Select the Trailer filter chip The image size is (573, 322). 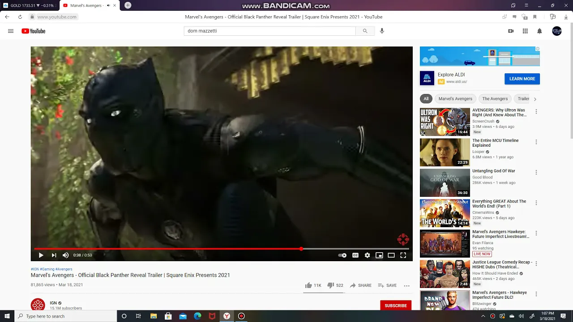pos(523,98)
